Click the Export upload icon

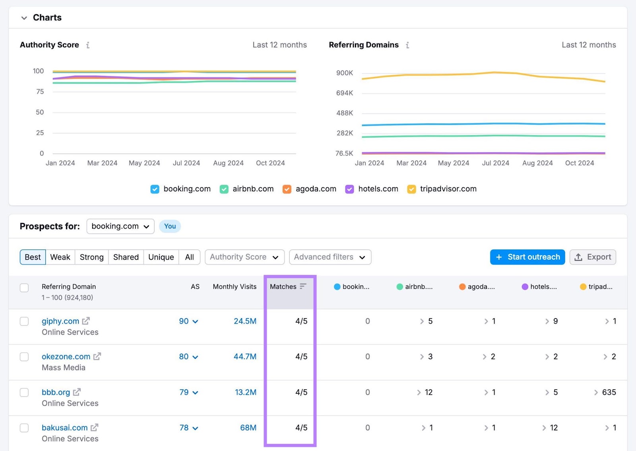point(579,257)
